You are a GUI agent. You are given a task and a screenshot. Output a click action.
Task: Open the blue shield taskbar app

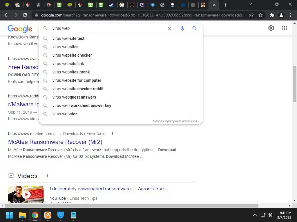click(60, 215)
